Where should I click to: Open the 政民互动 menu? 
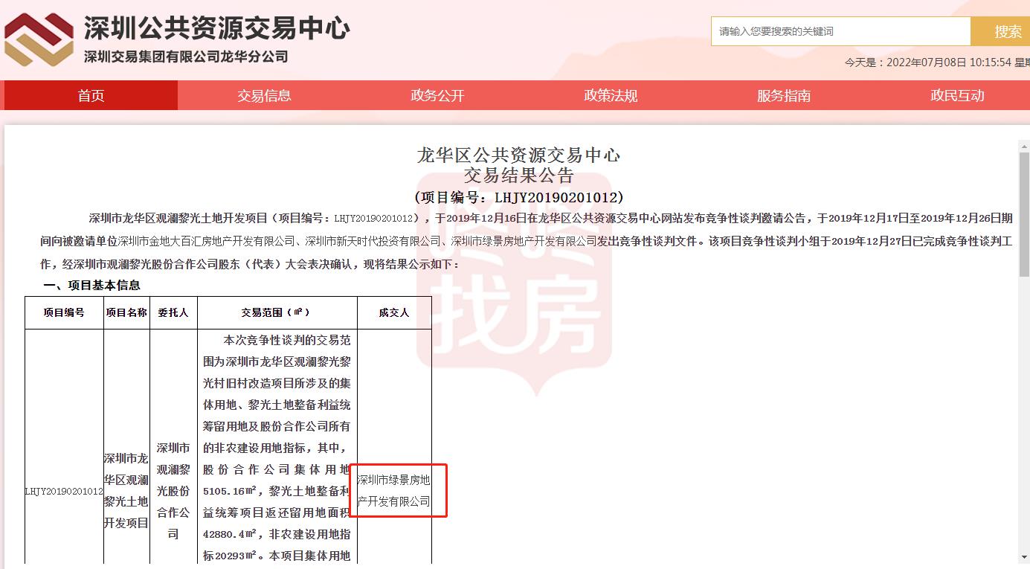coord(957,95)
